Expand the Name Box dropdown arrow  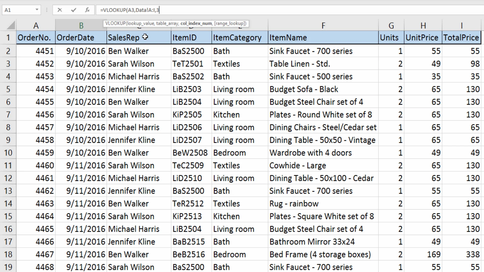pyautogui.click(x=37, y=10)
